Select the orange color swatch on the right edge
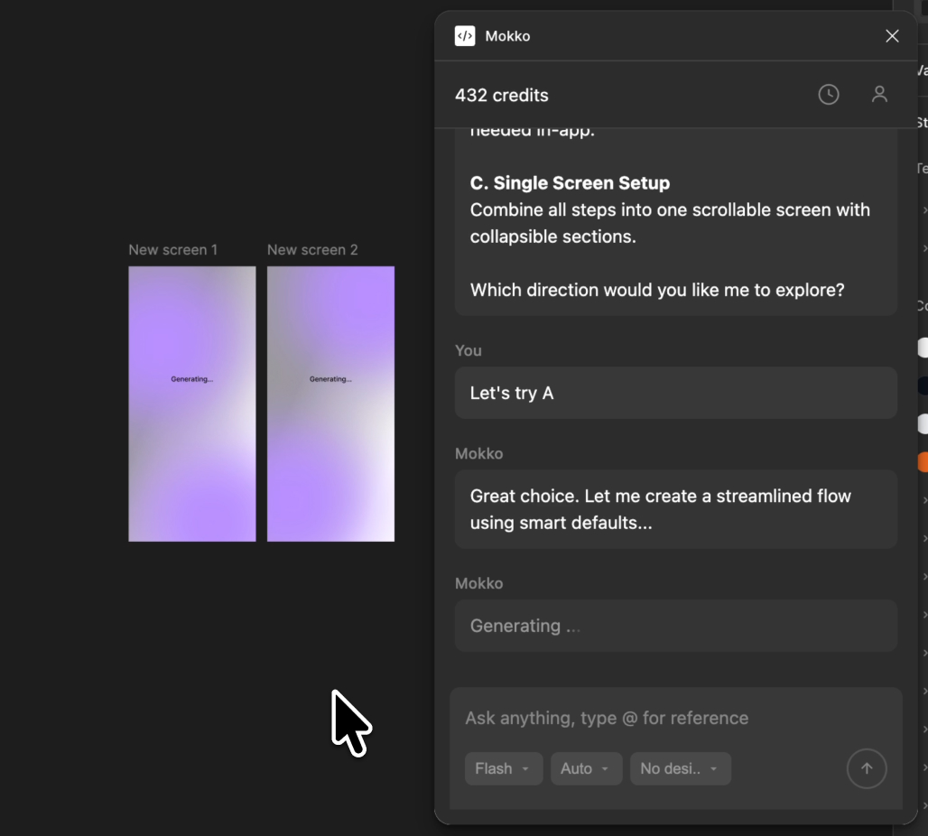This screenshot has width=928, height=836. click(x=924, y=461)
